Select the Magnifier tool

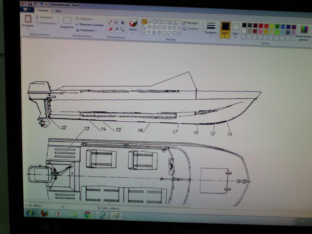122,29
